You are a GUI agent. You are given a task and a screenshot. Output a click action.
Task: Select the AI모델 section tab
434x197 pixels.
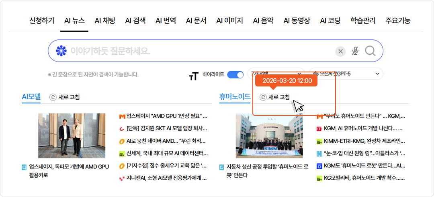click(x=31, y=96)
